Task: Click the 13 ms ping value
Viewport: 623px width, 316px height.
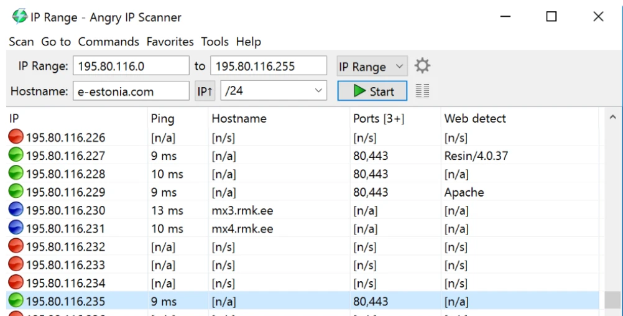Action: (167, 210)
